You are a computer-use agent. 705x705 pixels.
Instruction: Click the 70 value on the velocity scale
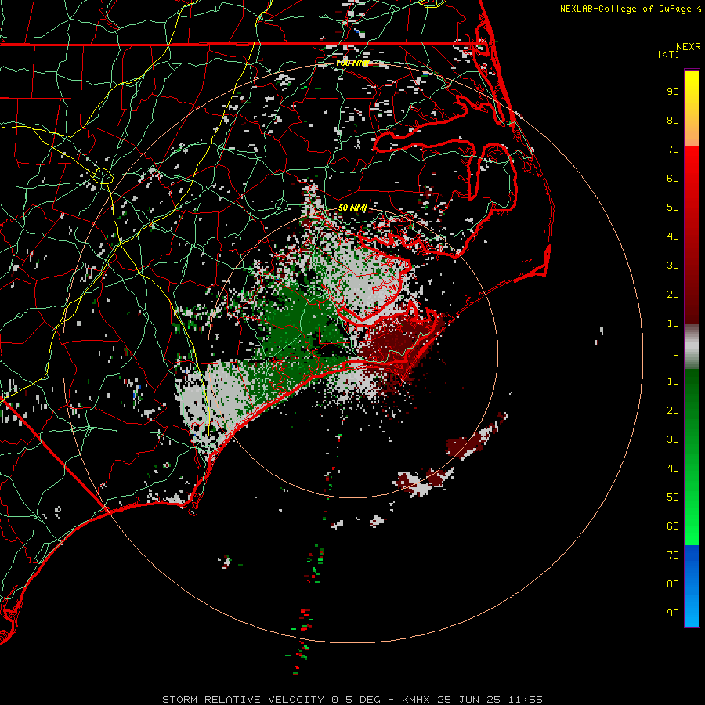point(673,150)
